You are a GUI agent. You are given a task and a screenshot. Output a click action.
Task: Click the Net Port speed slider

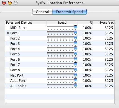coord(62,75)
